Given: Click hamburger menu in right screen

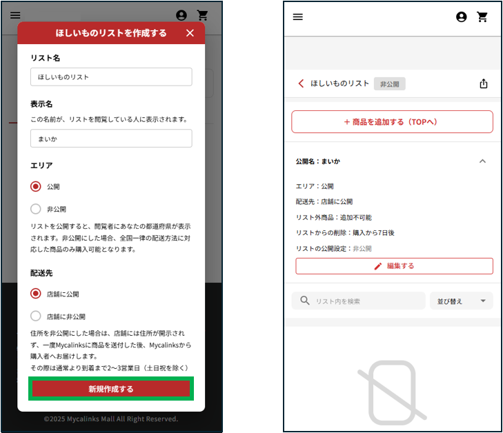Looking at the screenshot, I should click(x=298, y=17).
